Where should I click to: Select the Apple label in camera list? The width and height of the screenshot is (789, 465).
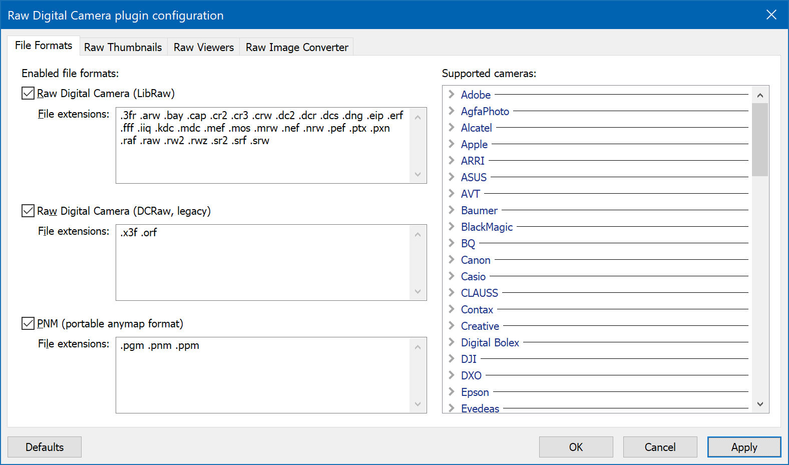click(x=474, y=144)
